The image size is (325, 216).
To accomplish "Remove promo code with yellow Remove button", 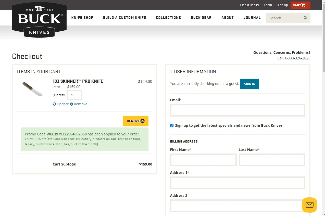I will 136,121.
